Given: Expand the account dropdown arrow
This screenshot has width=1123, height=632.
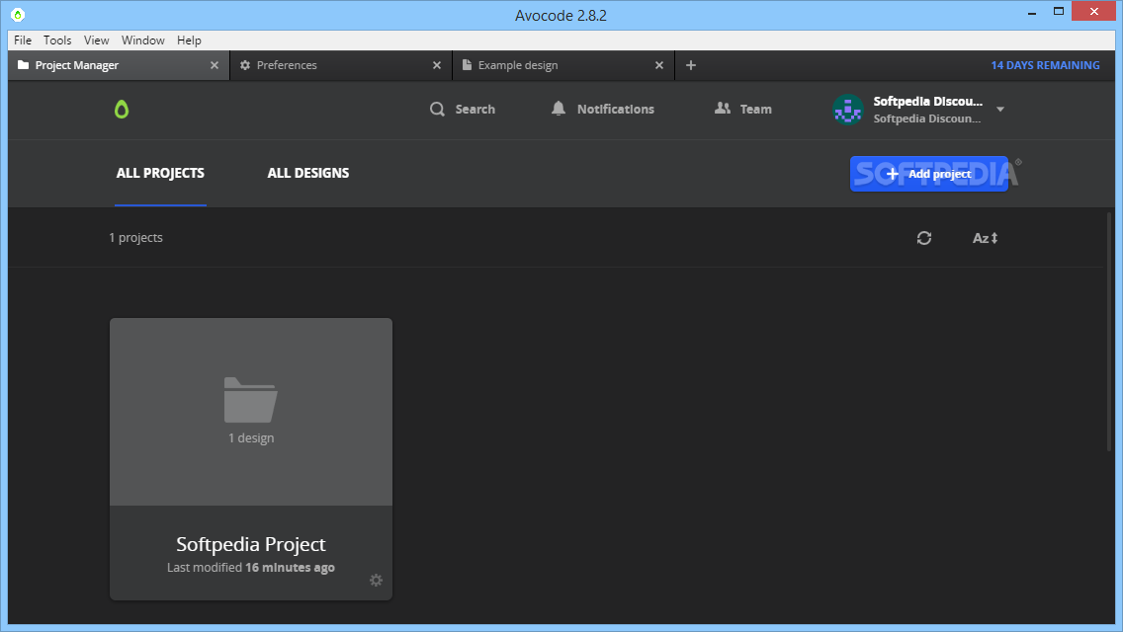Looking at the screenshot, I should point(1000,110).
